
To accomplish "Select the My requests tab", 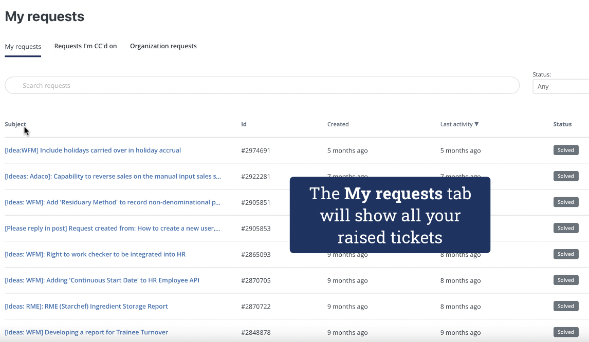I will point(23,46).
